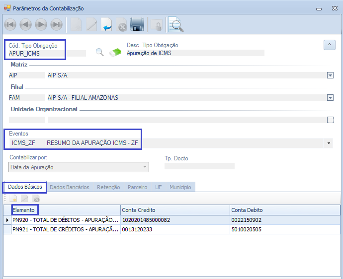
Task: Open the Filial dropdown arrow
Action: (330, 98)
